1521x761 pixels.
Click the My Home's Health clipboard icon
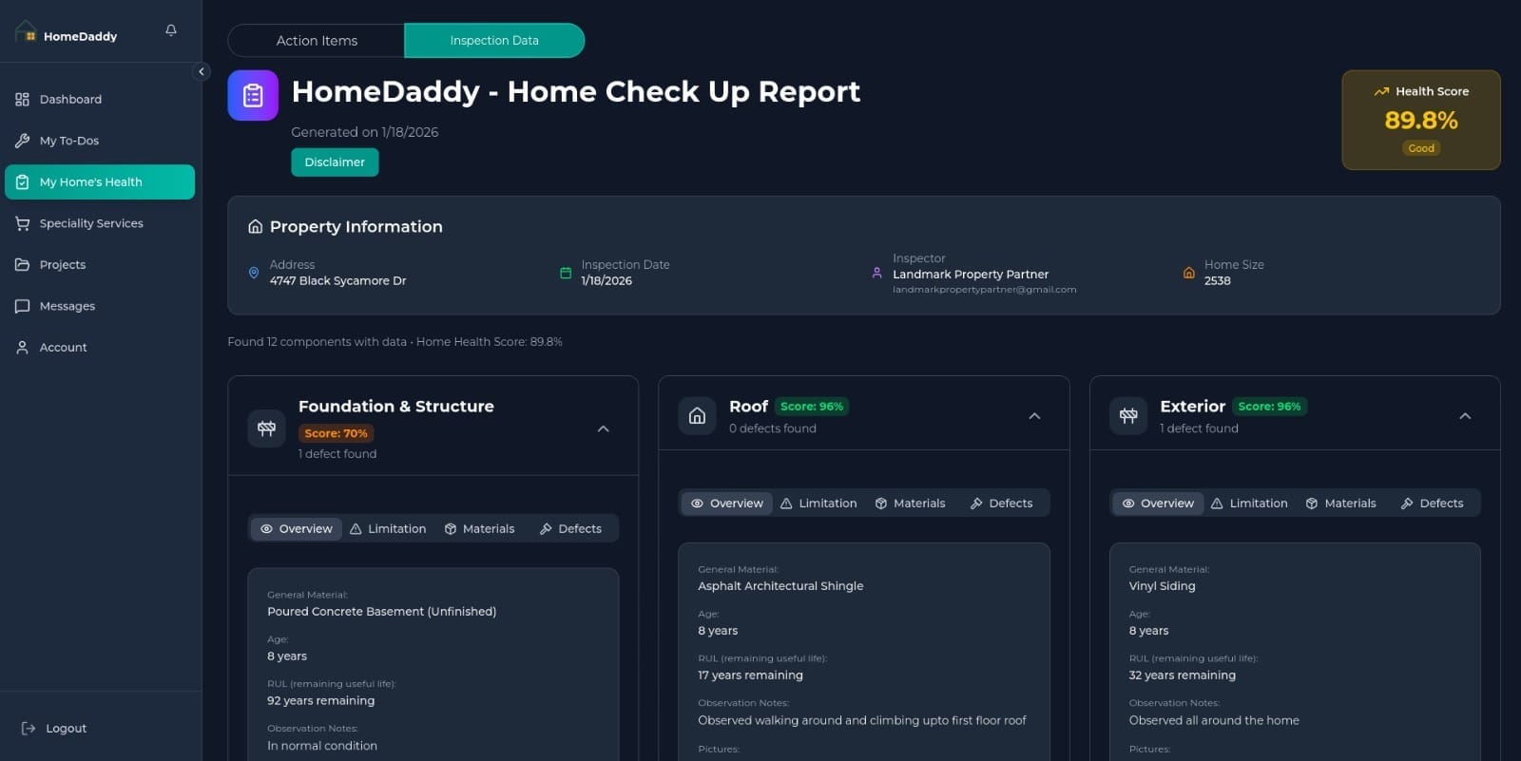point(22,181)
